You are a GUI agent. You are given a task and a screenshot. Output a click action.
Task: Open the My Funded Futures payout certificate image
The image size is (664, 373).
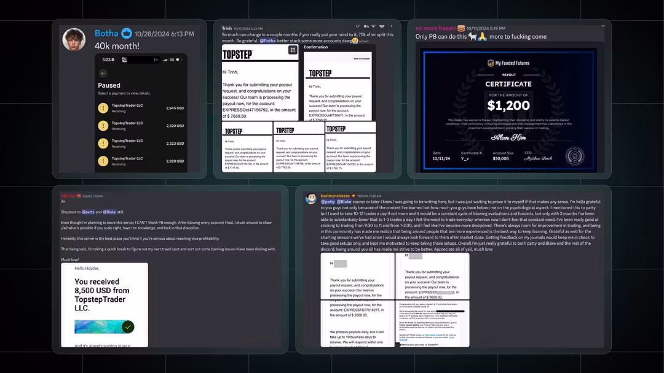point(508,110)
